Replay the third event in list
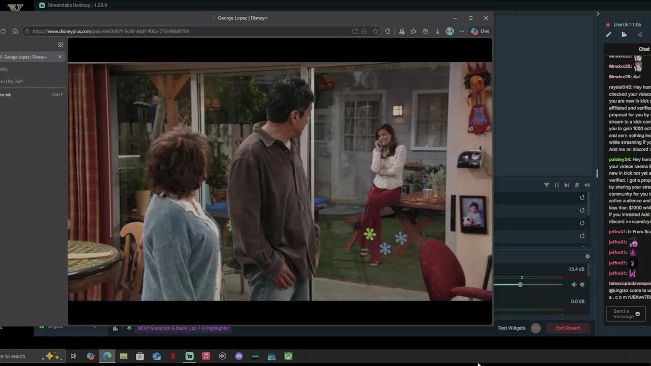 tap(582, 223)
